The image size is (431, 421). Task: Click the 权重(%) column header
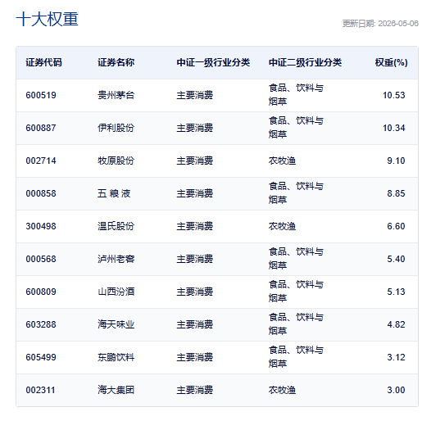pyautogui.click(x=391, y=62)
